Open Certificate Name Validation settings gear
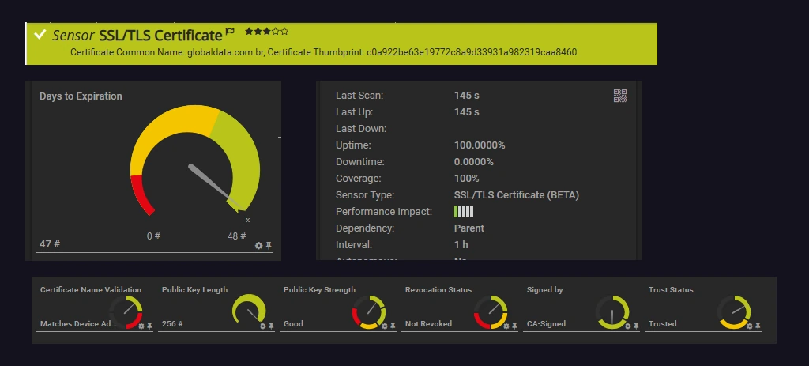The height and width of the screenshot is (366, 809). point(141,326)
